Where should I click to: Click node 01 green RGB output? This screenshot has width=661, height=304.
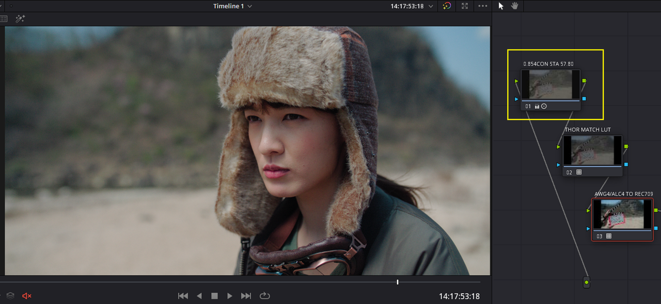[584, 81]
